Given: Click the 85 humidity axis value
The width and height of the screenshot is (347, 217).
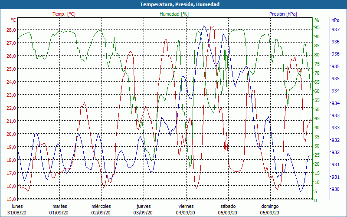Looking at the screenshot, I should [x=317, y=46].
